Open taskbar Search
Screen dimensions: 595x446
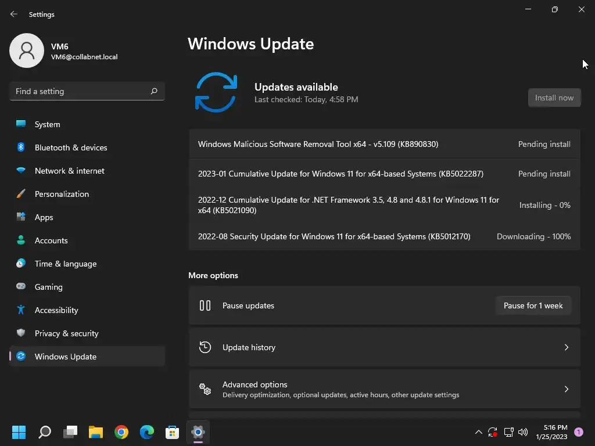click(44, 432)
